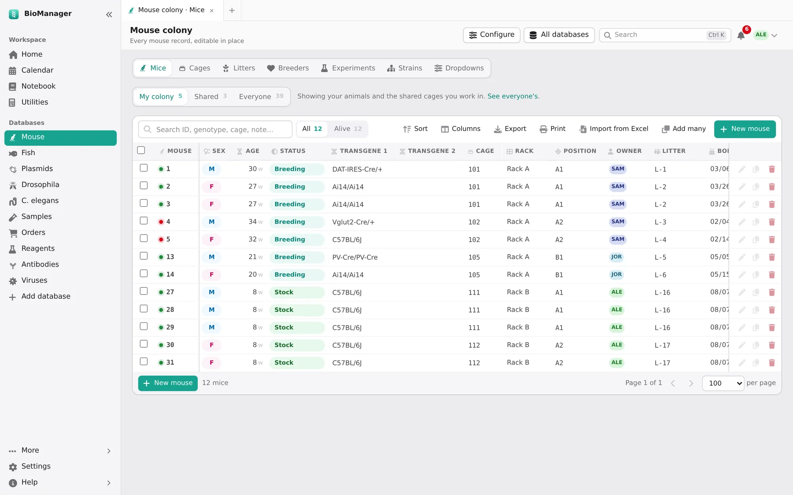Switch to the Experiments tab
The width and height of the screenshot is (793, 495).
pyautogui.click(x=348, y=69)
